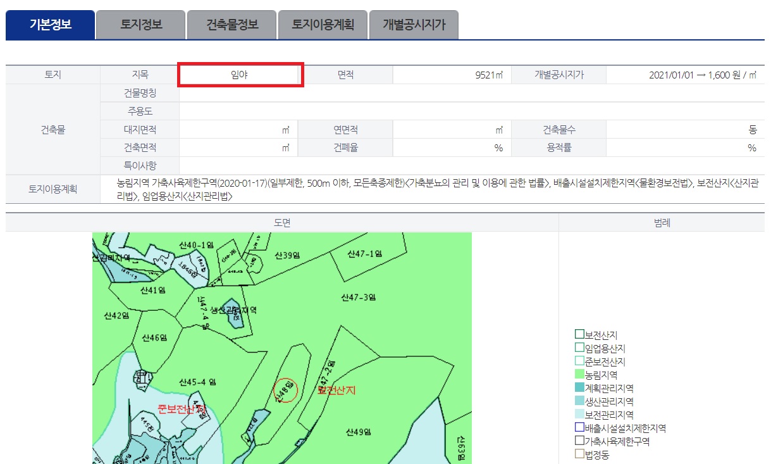
Task: Click the teal 계획관리지역 color swatch
Action: (581, 387)
